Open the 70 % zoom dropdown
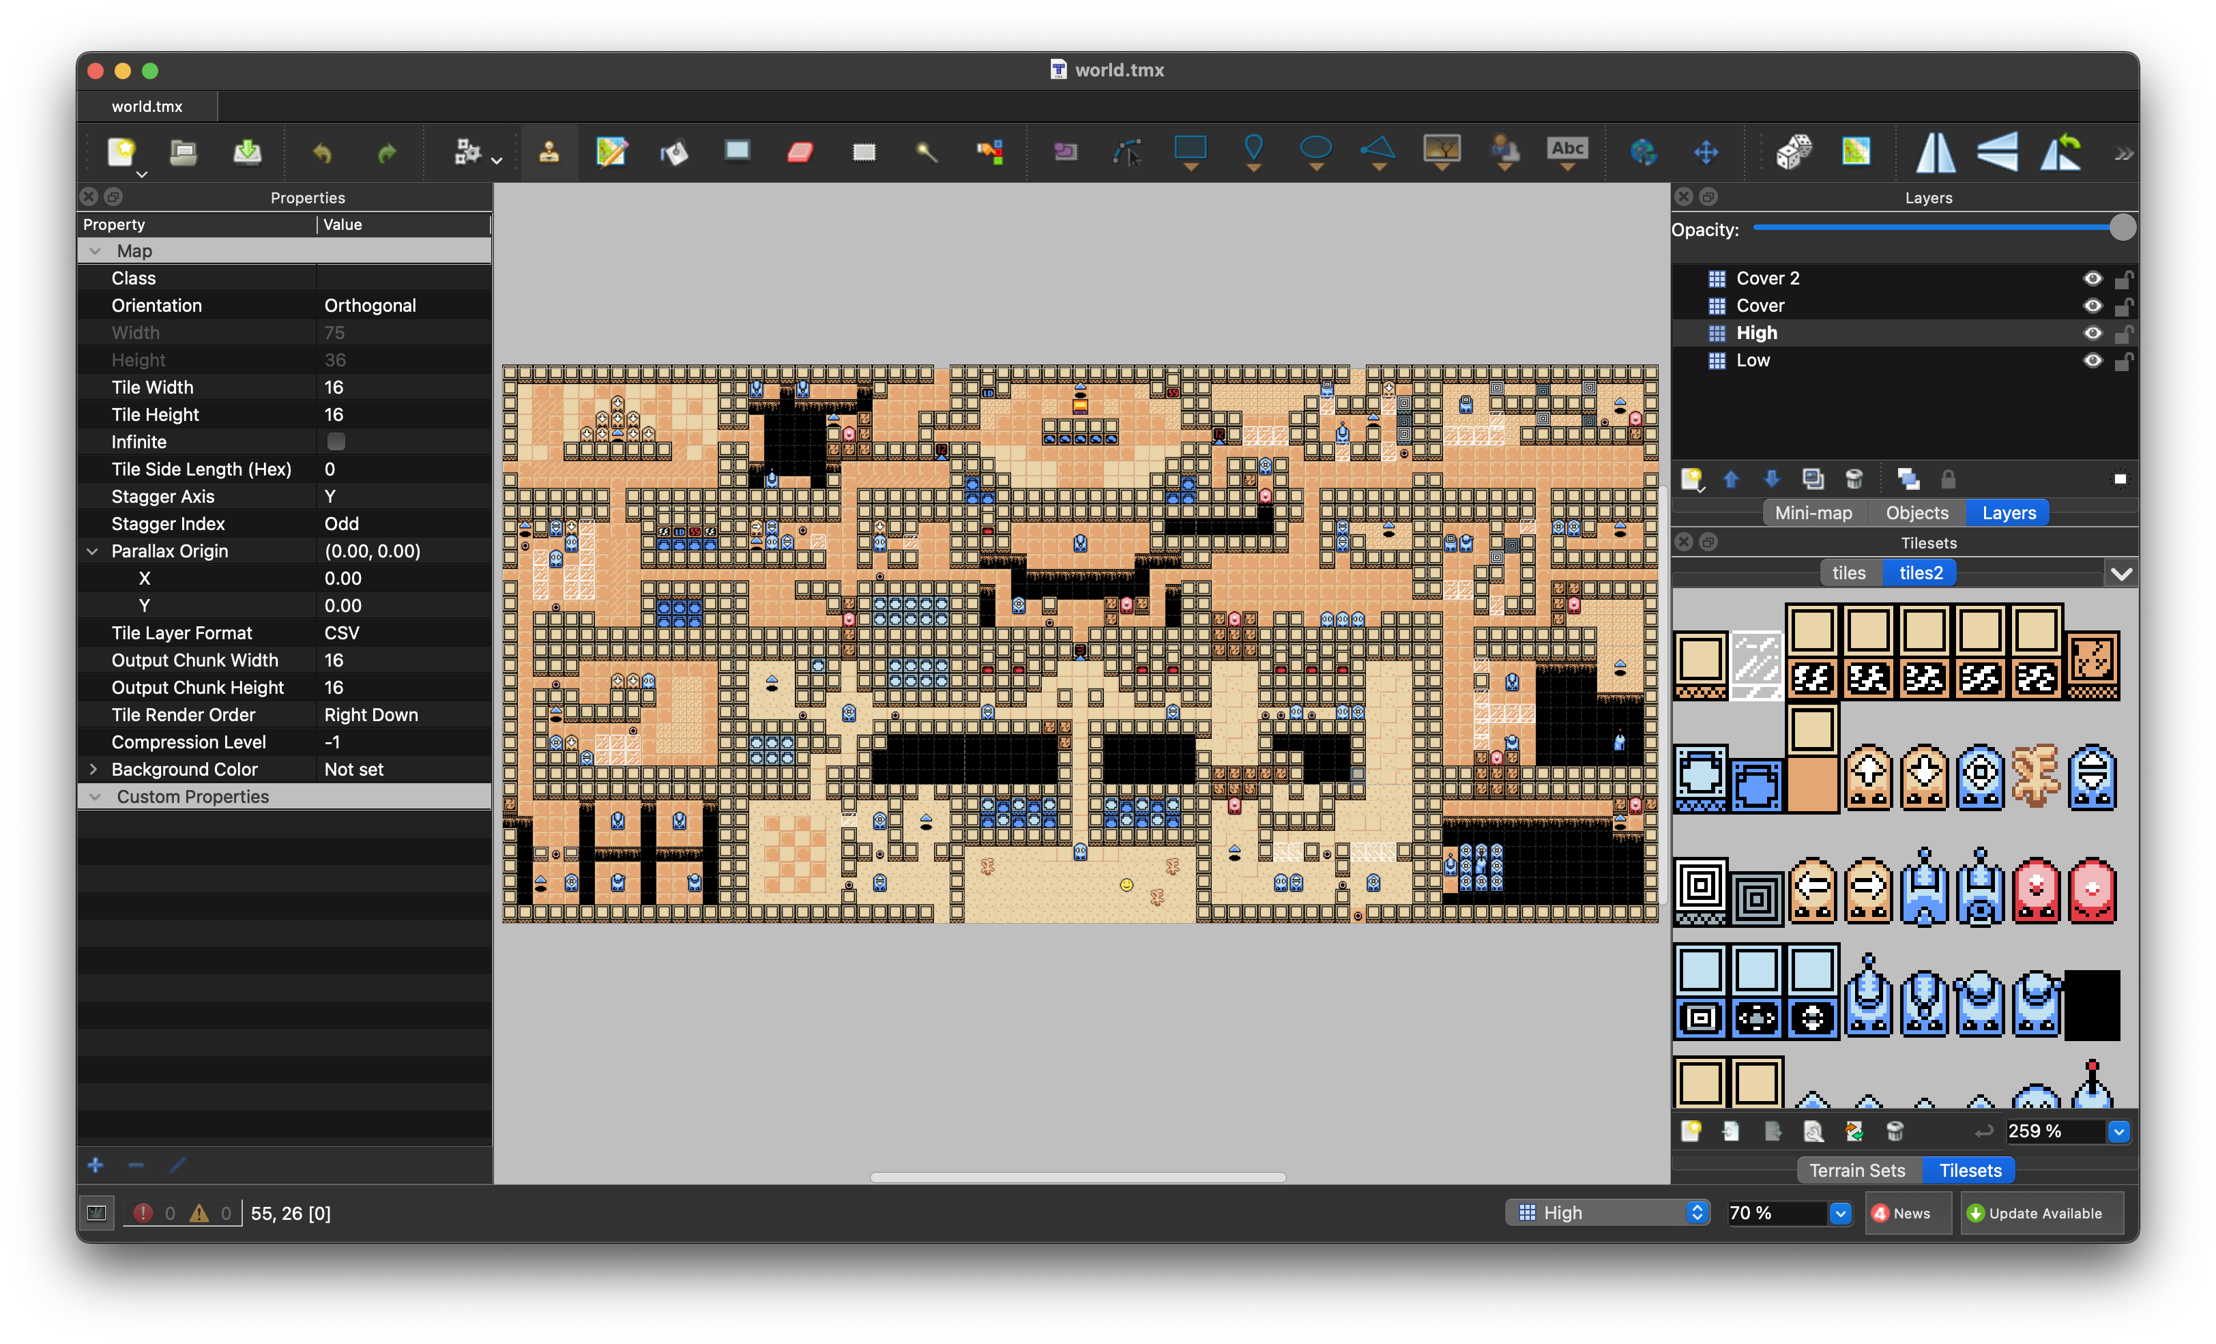The width and height of the screenshot is (2216, 1344). pos(1840,1212)
